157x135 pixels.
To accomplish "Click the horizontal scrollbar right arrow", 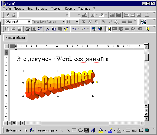I will tap(142, 123).
